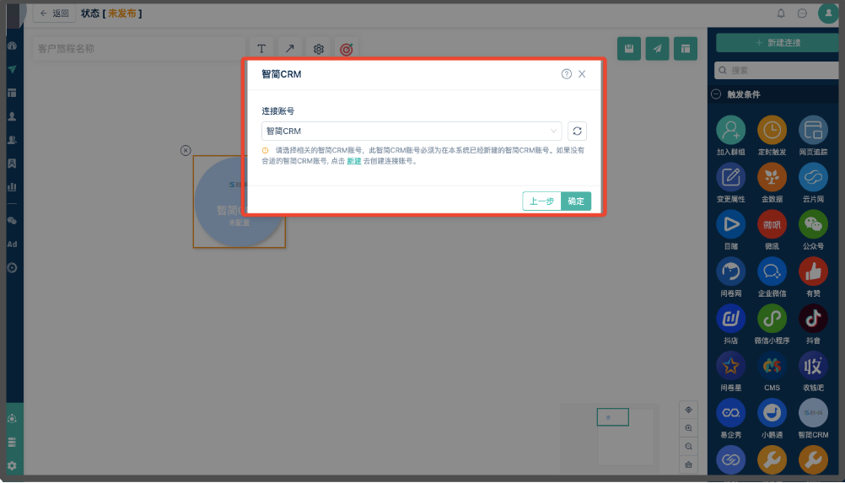Click the minimap viewport thumbnail
The width and height of the screenshot is (845, 483).
[613, 417]
